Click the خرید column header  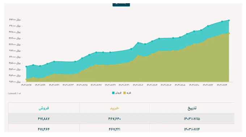pyautogui.click(x=115, y=108)
